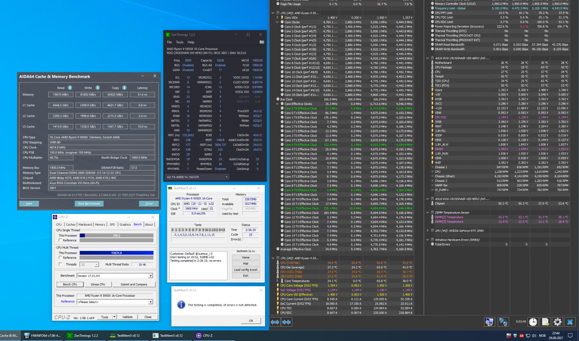
Task: Click the Read info icon in AIDA64
Action: click(x=70, y=88)
